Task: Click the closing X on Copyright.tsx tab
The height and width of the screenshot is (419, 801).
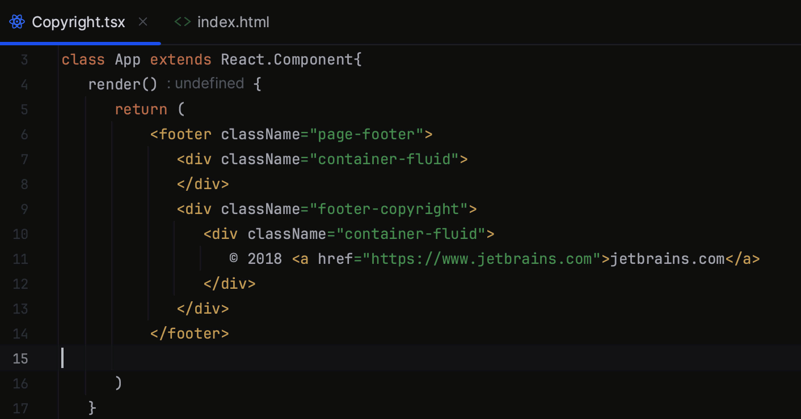Action: pos(143,22)
